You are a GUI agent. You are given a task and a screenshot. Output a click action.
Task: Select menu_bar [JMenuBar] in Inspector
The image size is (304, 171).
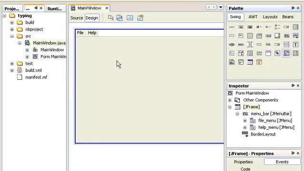[271, 114]
